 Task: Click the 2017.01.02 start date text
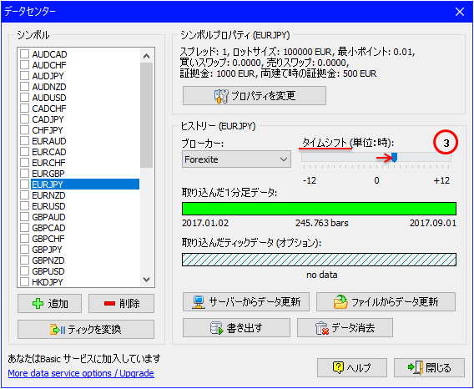pyautogui.click(x=205, y=223)
